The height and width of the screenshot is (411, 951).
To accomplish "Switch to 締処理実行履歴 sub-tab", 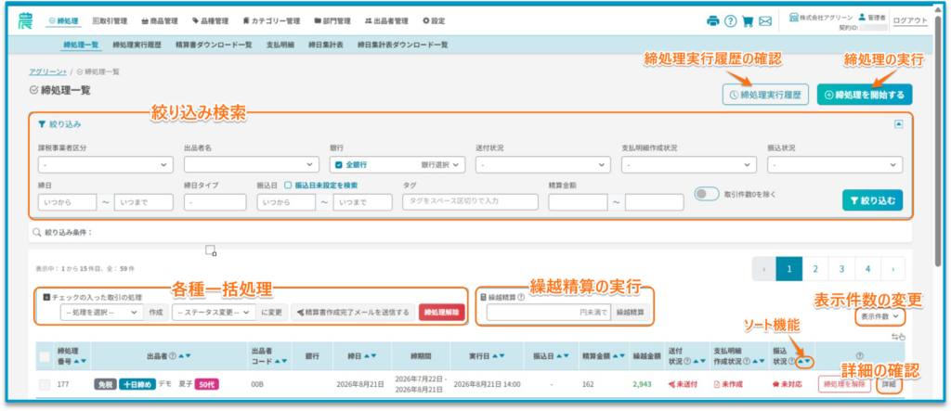I will (137, 45).
